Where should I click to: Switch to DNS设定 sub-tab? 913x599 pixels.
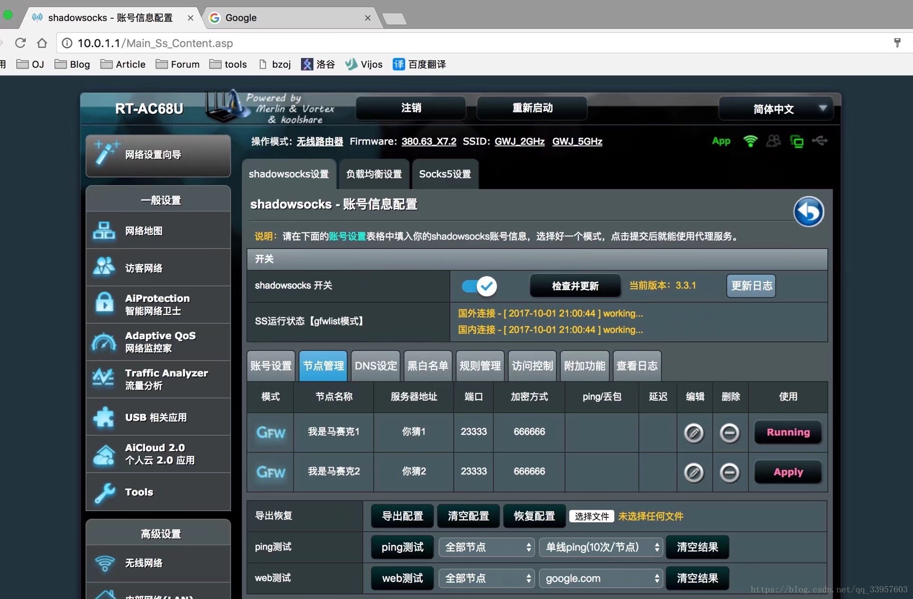(376, 366)
